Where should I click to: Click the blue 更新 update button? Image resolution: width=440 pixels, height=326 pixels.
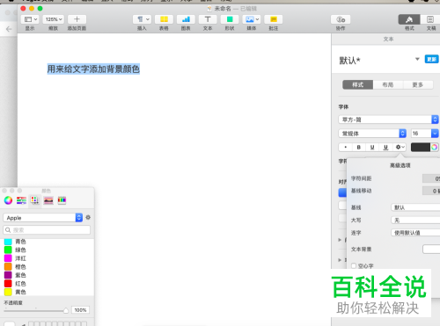tap(431, 60)
